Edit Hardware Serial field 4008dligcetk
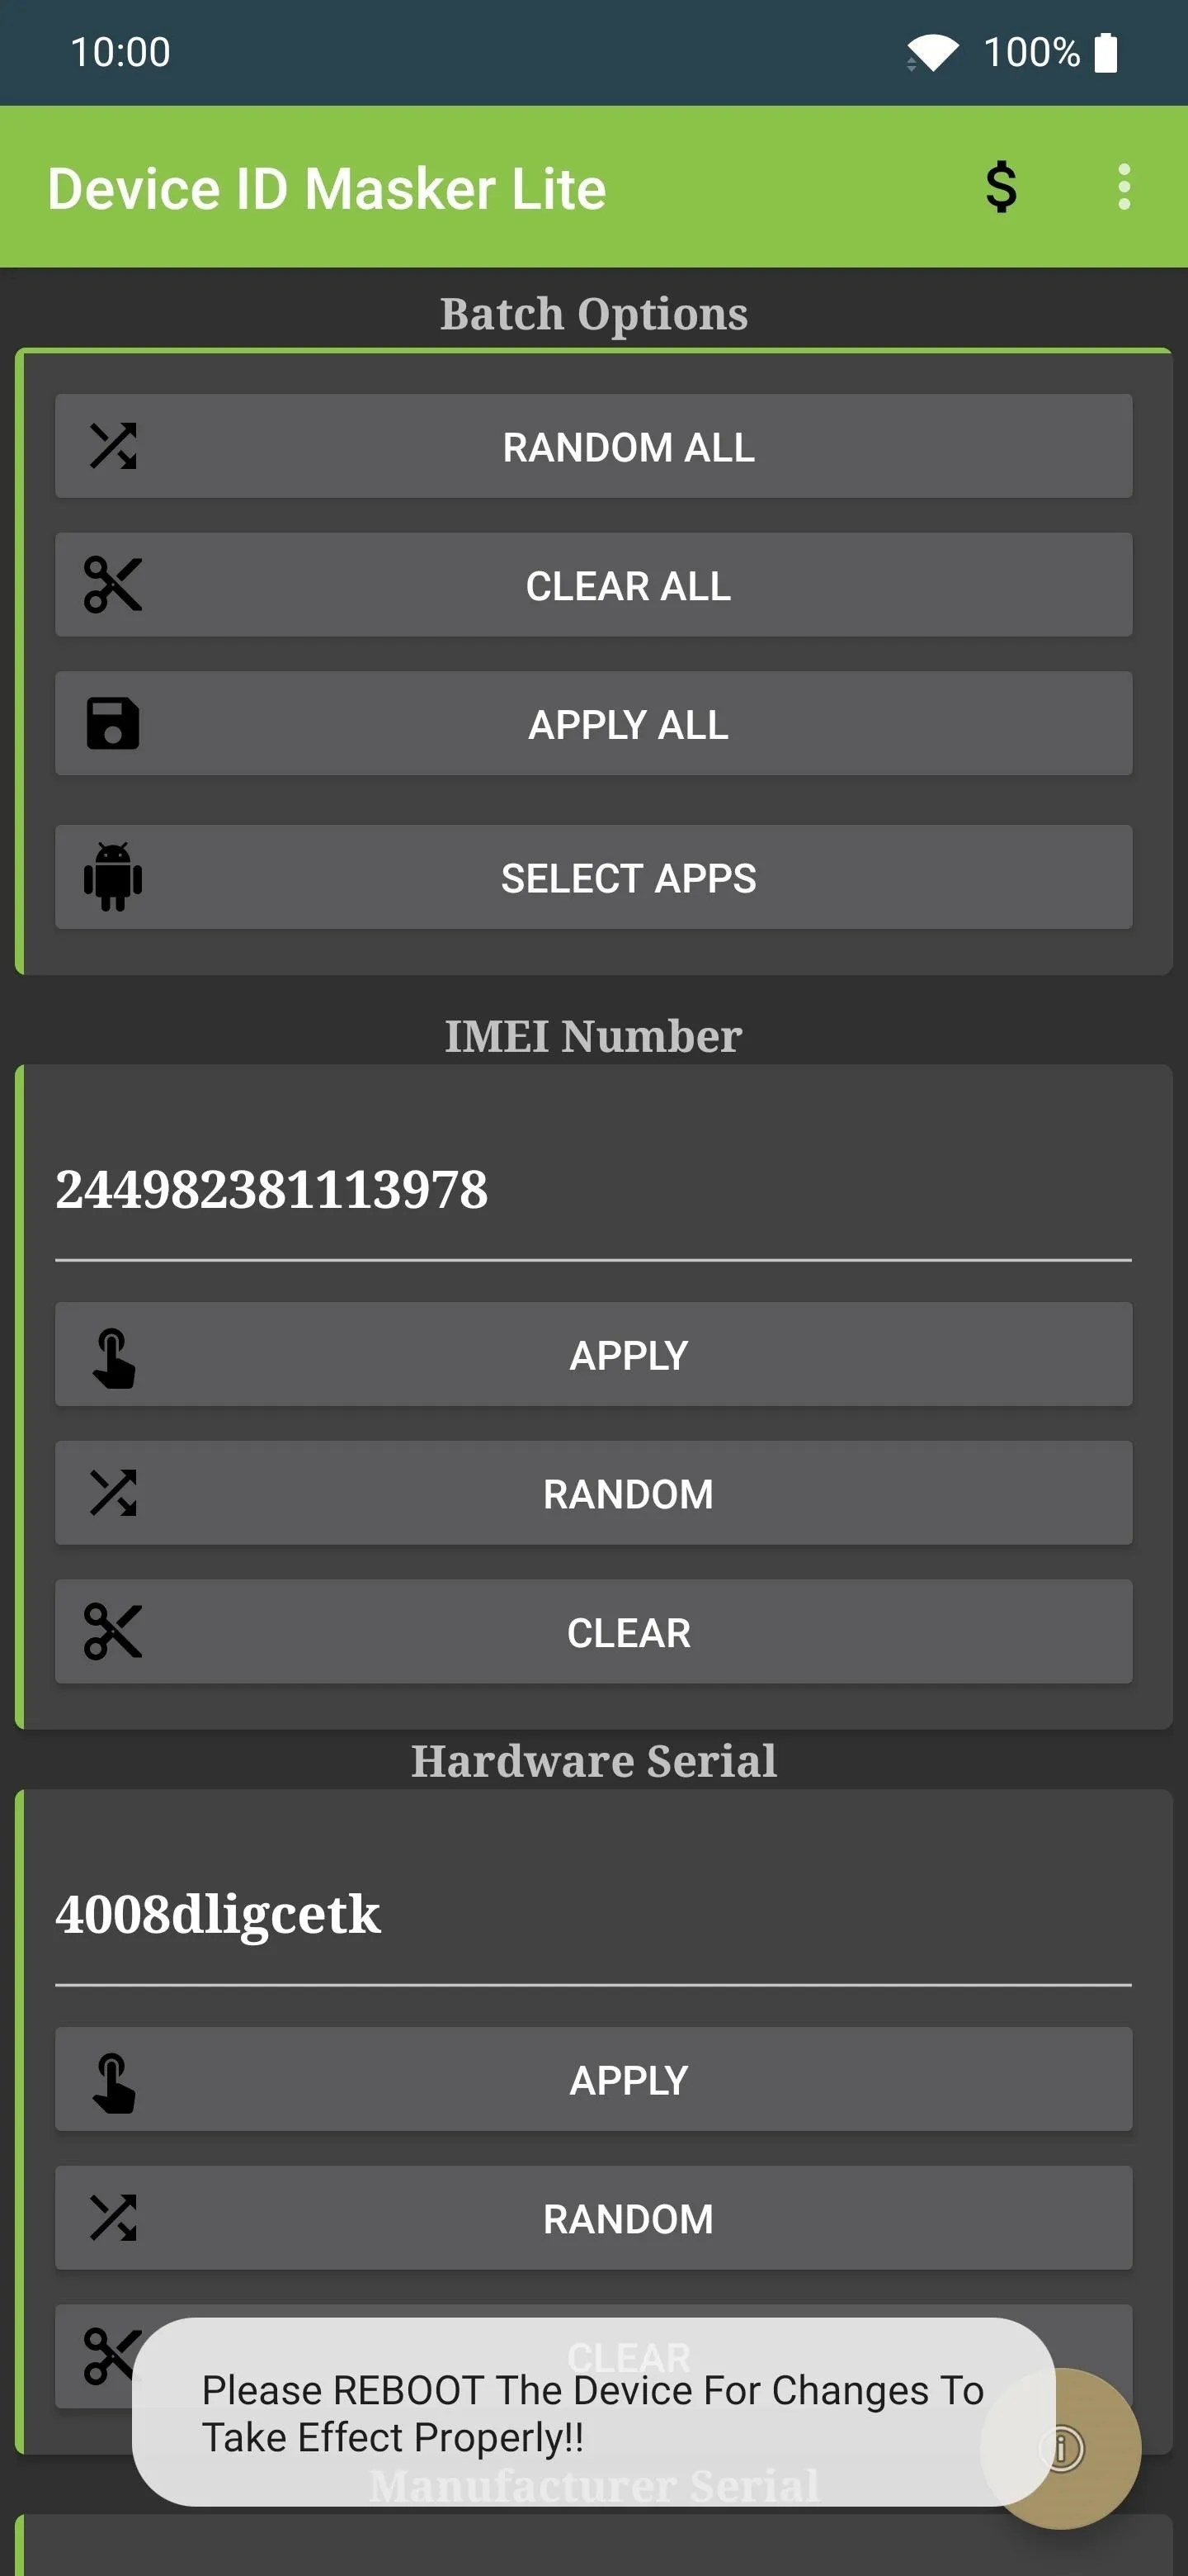The image size is (1188, 2576). [593, 1915]
